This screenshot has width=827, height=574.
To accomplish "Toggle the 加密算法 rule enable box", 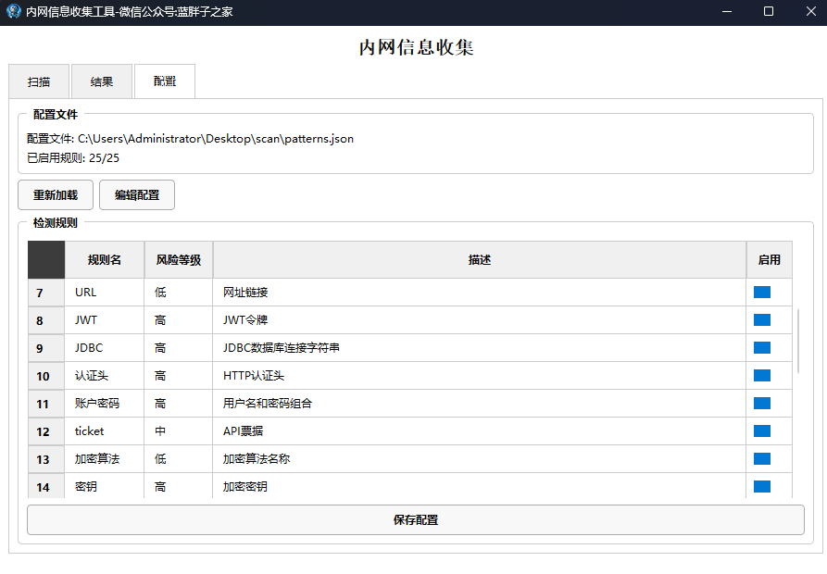I will pos(762,458).
